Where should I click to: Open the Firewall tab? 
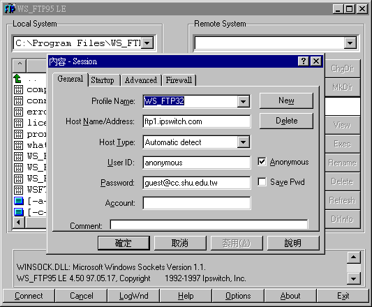pyautogui.click(x=179, y=80)
